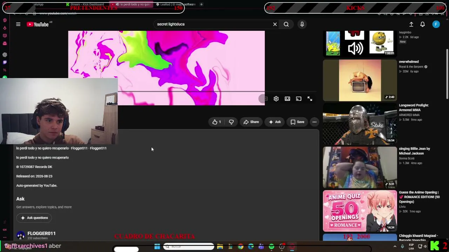The width and height of the screenshot is (449, 252).
Task: Open the Twitch icon in the sidebar
Action: click(5, 62)
